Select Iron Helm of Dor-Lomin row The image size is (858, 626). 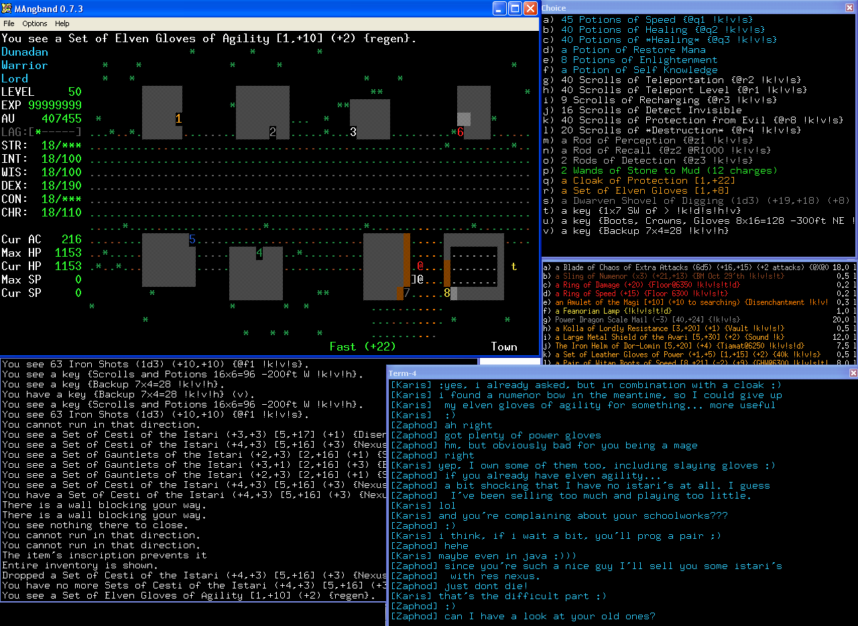pyautogui.click(x=698, y=345)
